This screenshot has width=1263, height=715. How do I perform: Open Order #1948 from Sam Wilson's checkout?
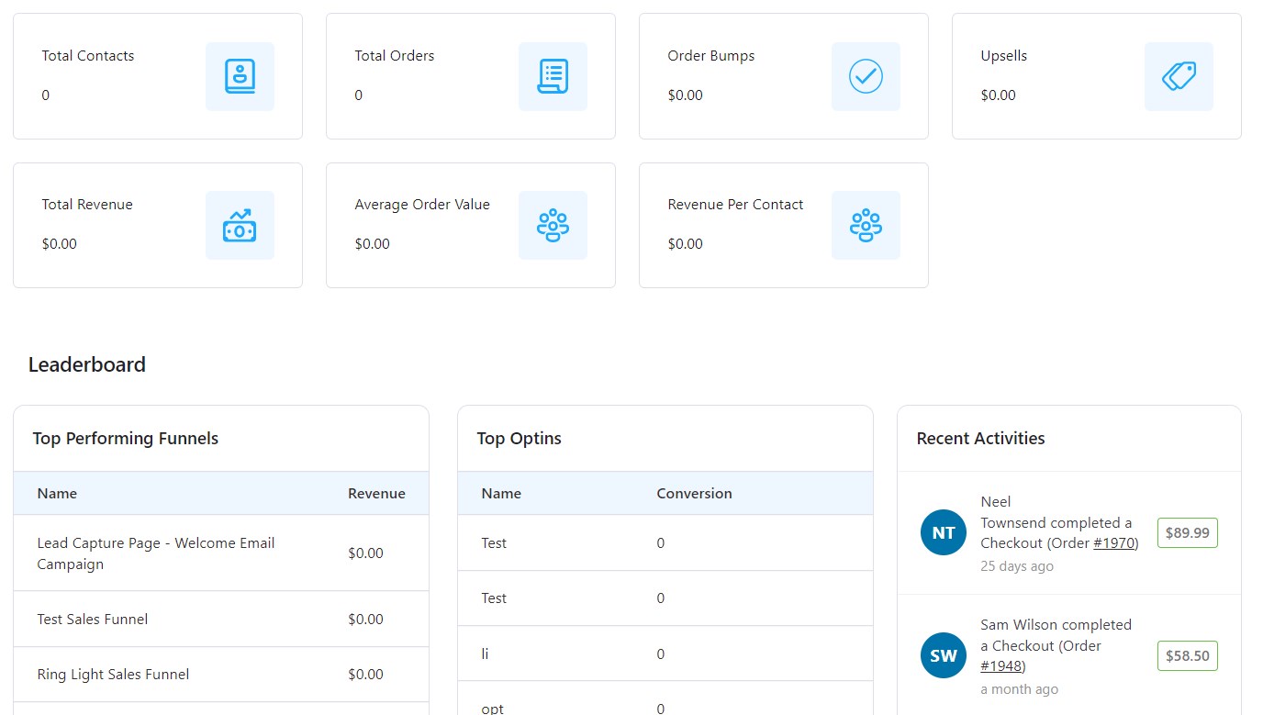pos(1001,665)
